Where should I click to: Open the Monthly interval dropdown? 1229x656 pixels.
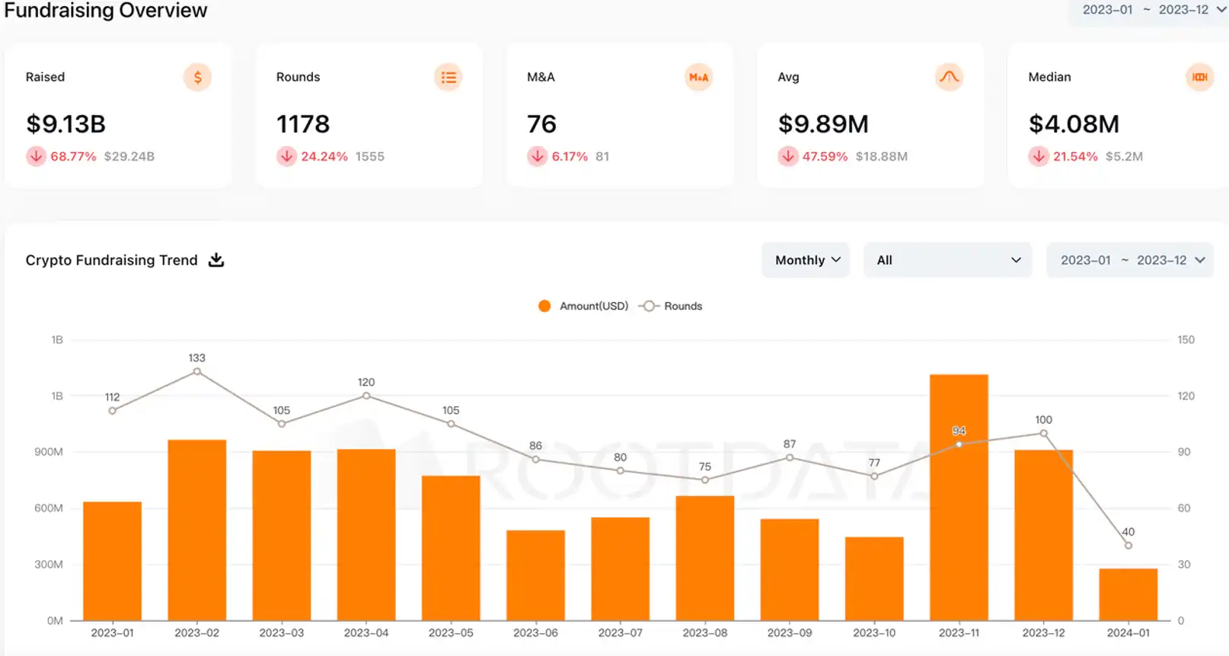coord(806,260)
